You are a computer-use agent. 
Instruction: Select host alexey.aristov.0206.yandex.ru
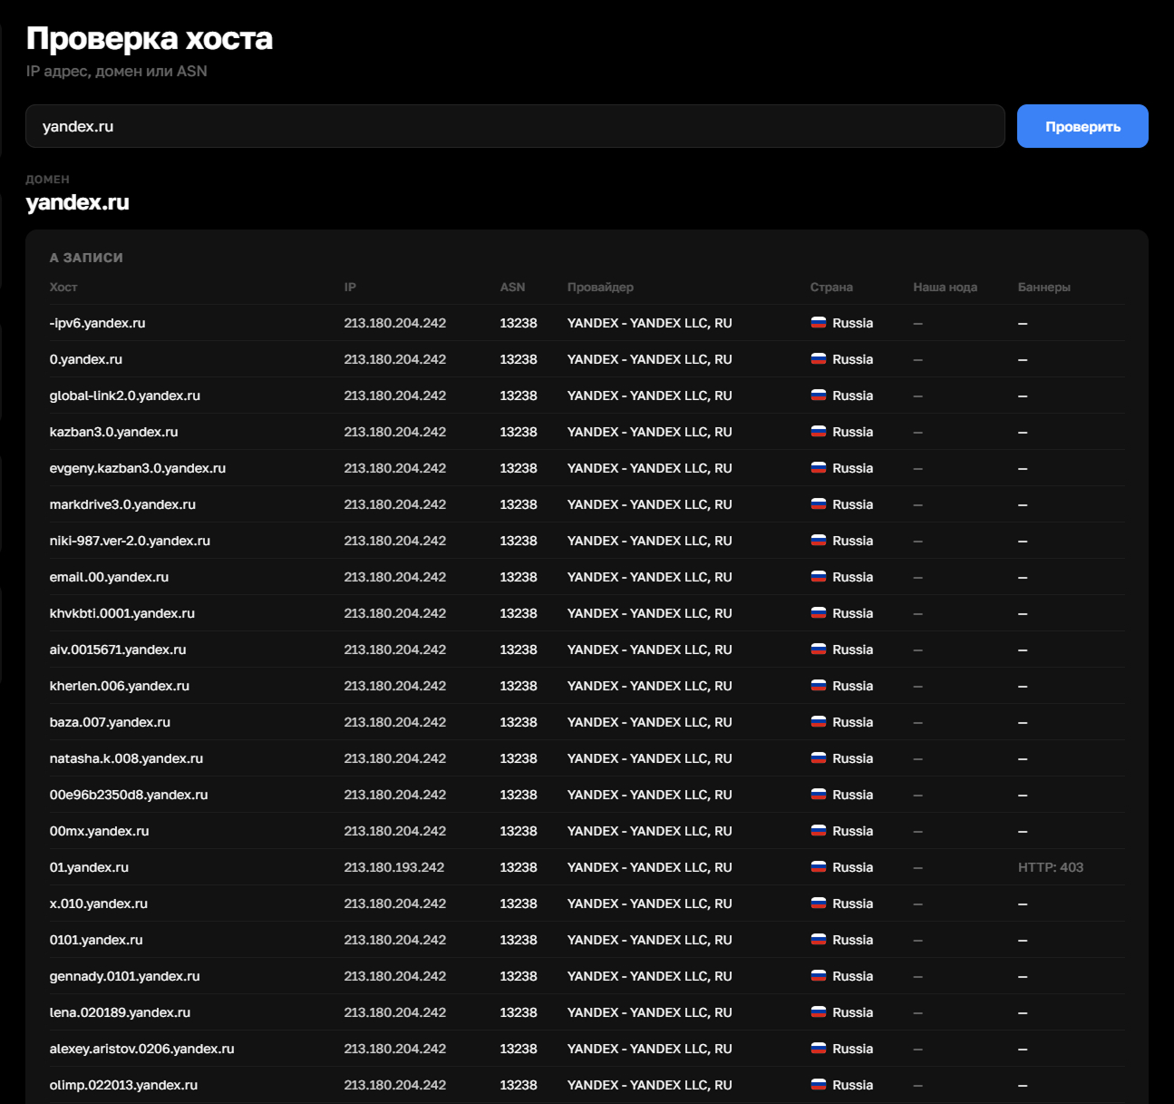[x=141, y=1049]
